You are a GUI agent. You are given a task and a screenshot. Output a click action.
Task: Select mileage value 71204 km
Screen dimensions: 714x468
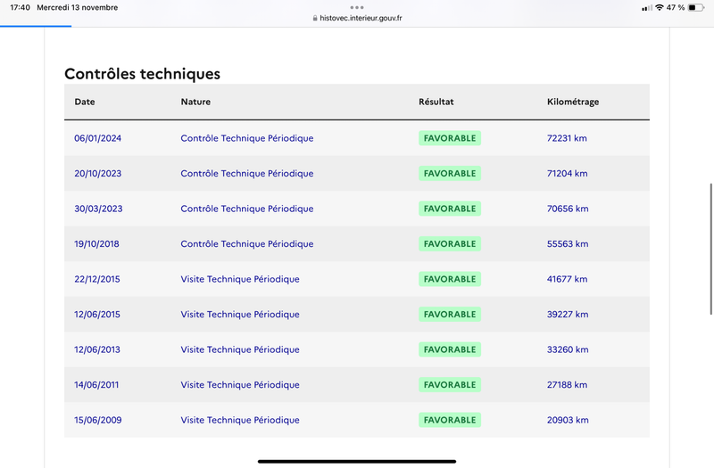pos(568,173)
